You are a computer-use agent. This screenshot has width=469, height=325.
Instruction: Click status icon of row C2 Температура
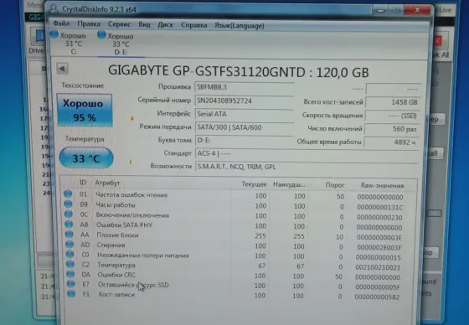coord(70,264)
